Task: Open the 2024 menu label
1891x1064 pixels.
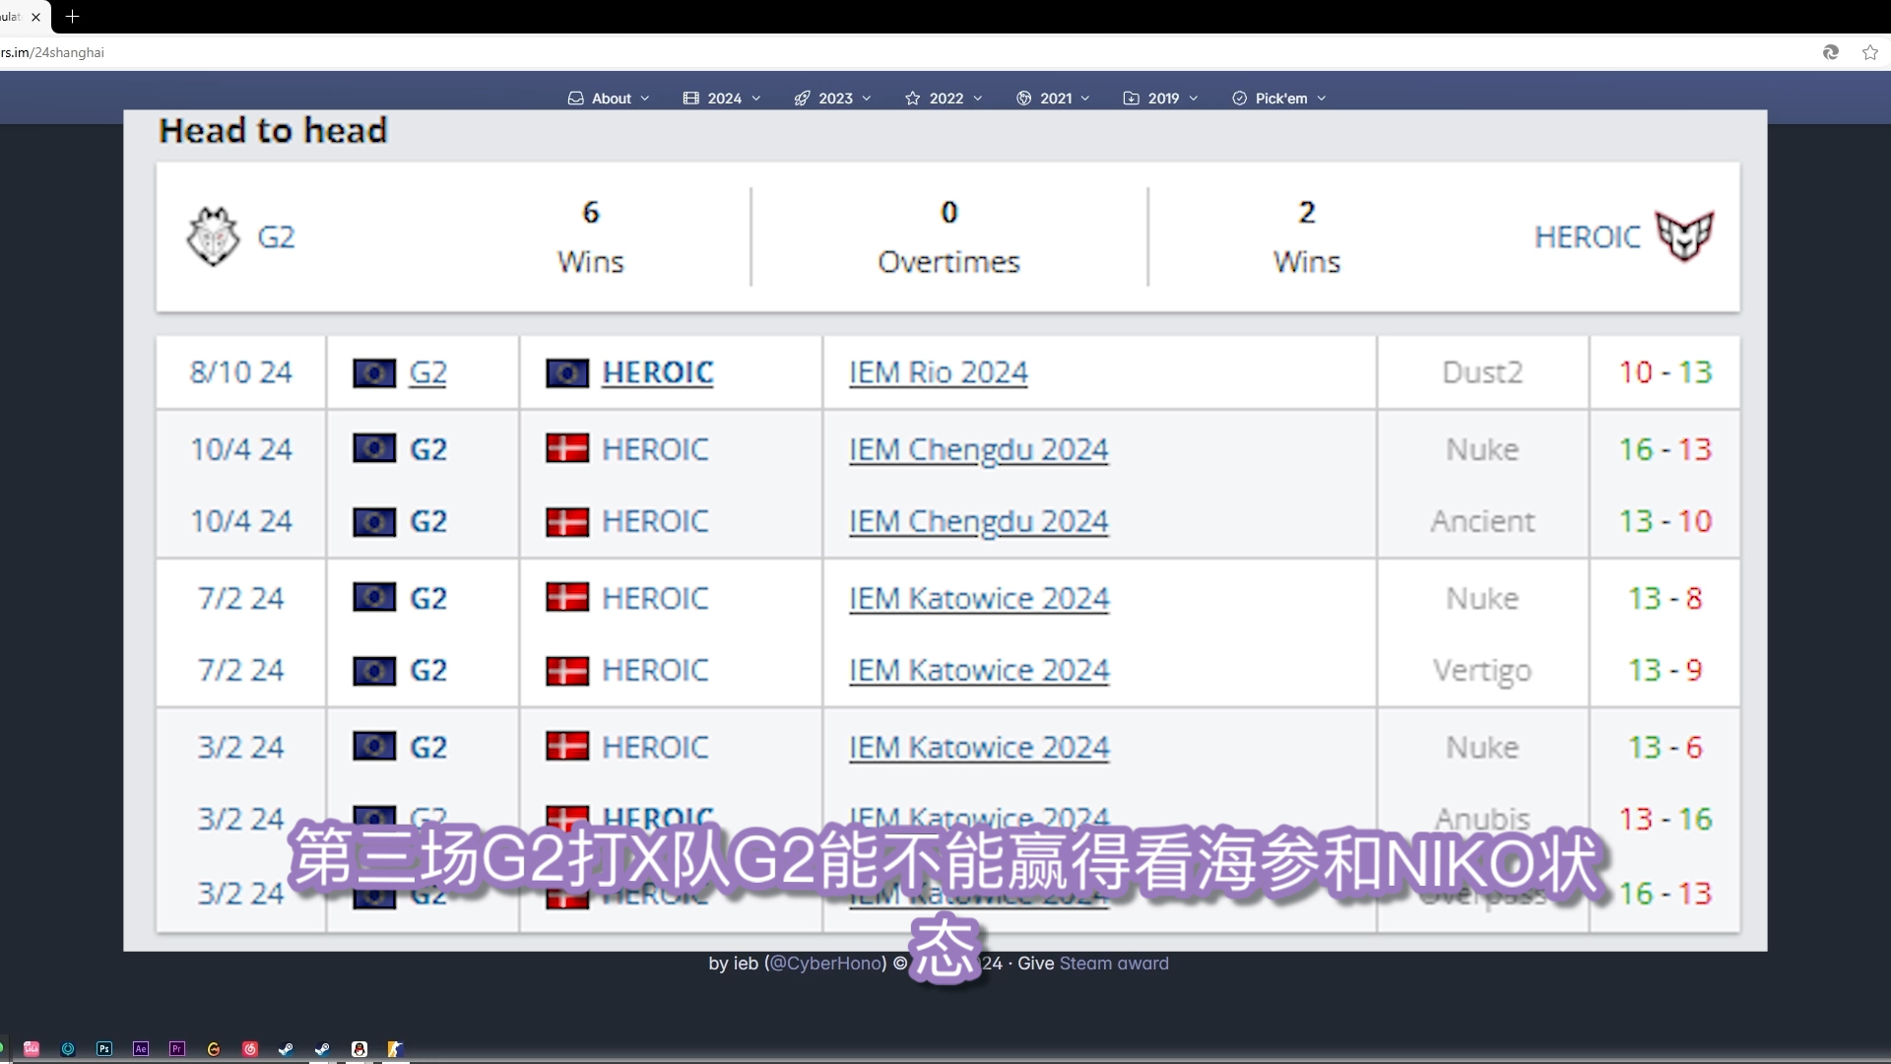Action: [724, 99]
